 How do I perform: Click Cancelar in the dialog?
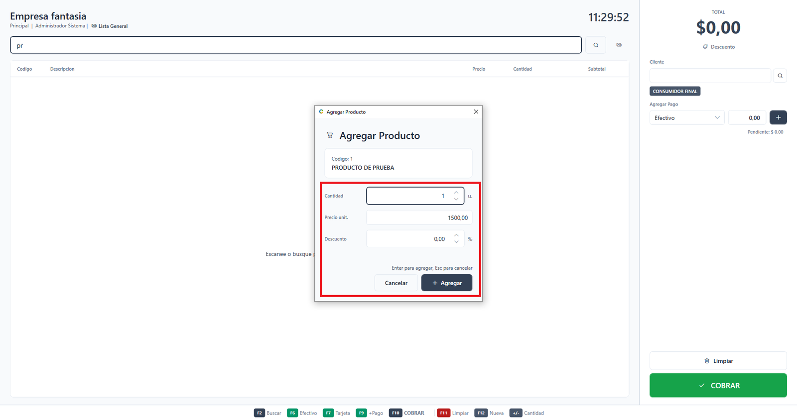click(x=396, y=283)
